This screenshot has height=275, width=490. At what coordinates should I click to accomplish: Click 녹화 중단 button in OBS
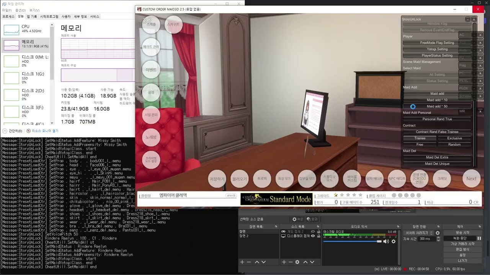tap(460, 238)
